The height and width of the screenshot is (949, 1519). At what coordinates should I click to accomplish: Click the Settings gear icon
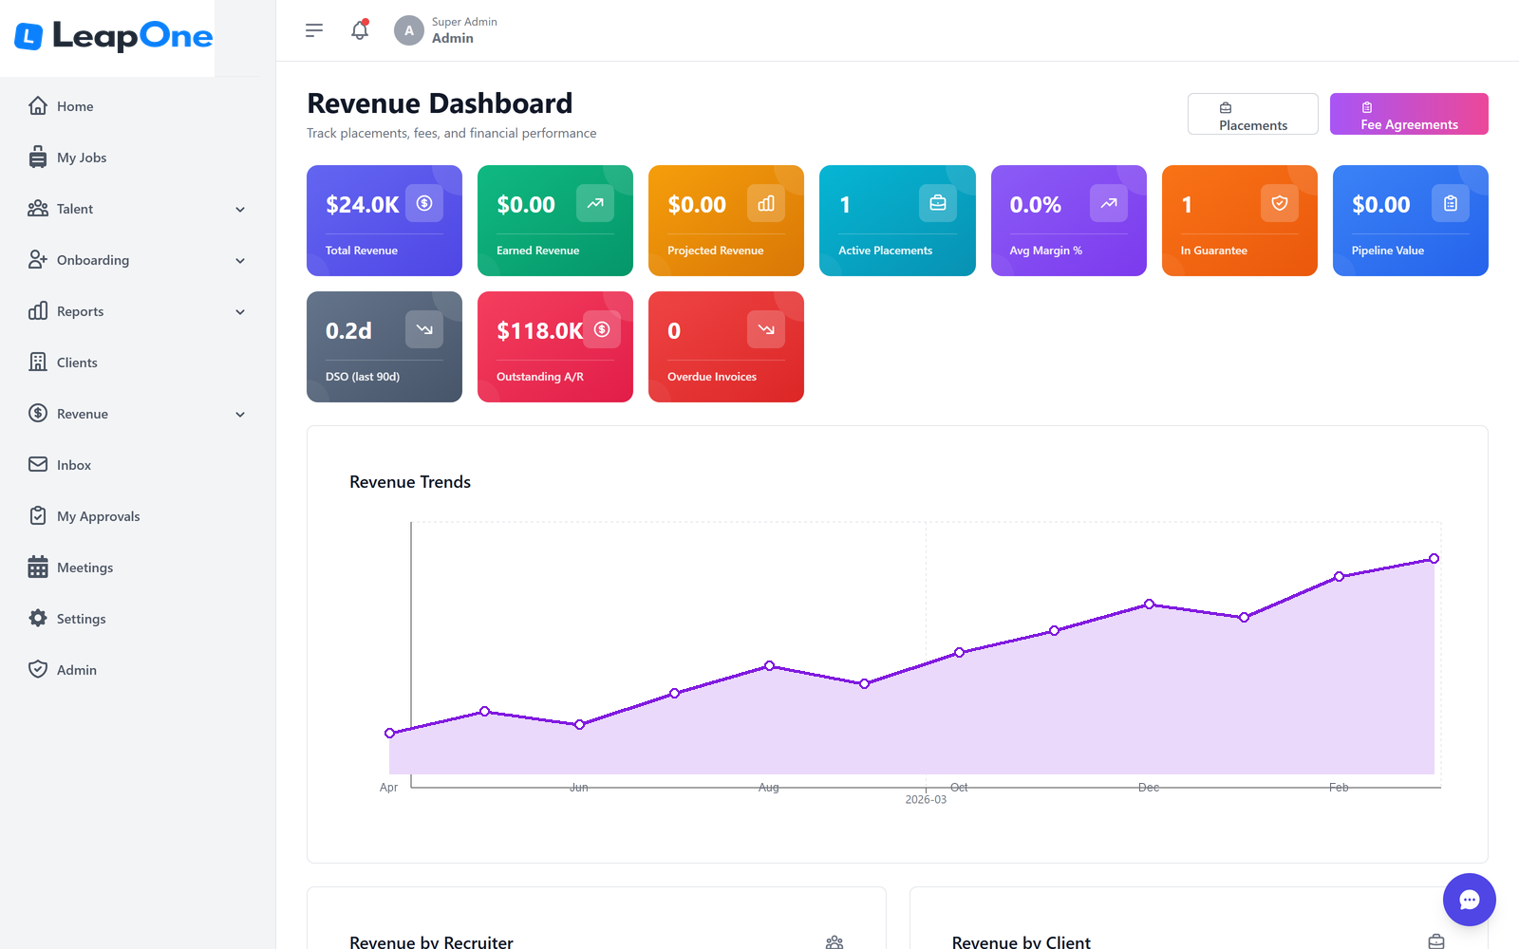click(x=38, y=618)
